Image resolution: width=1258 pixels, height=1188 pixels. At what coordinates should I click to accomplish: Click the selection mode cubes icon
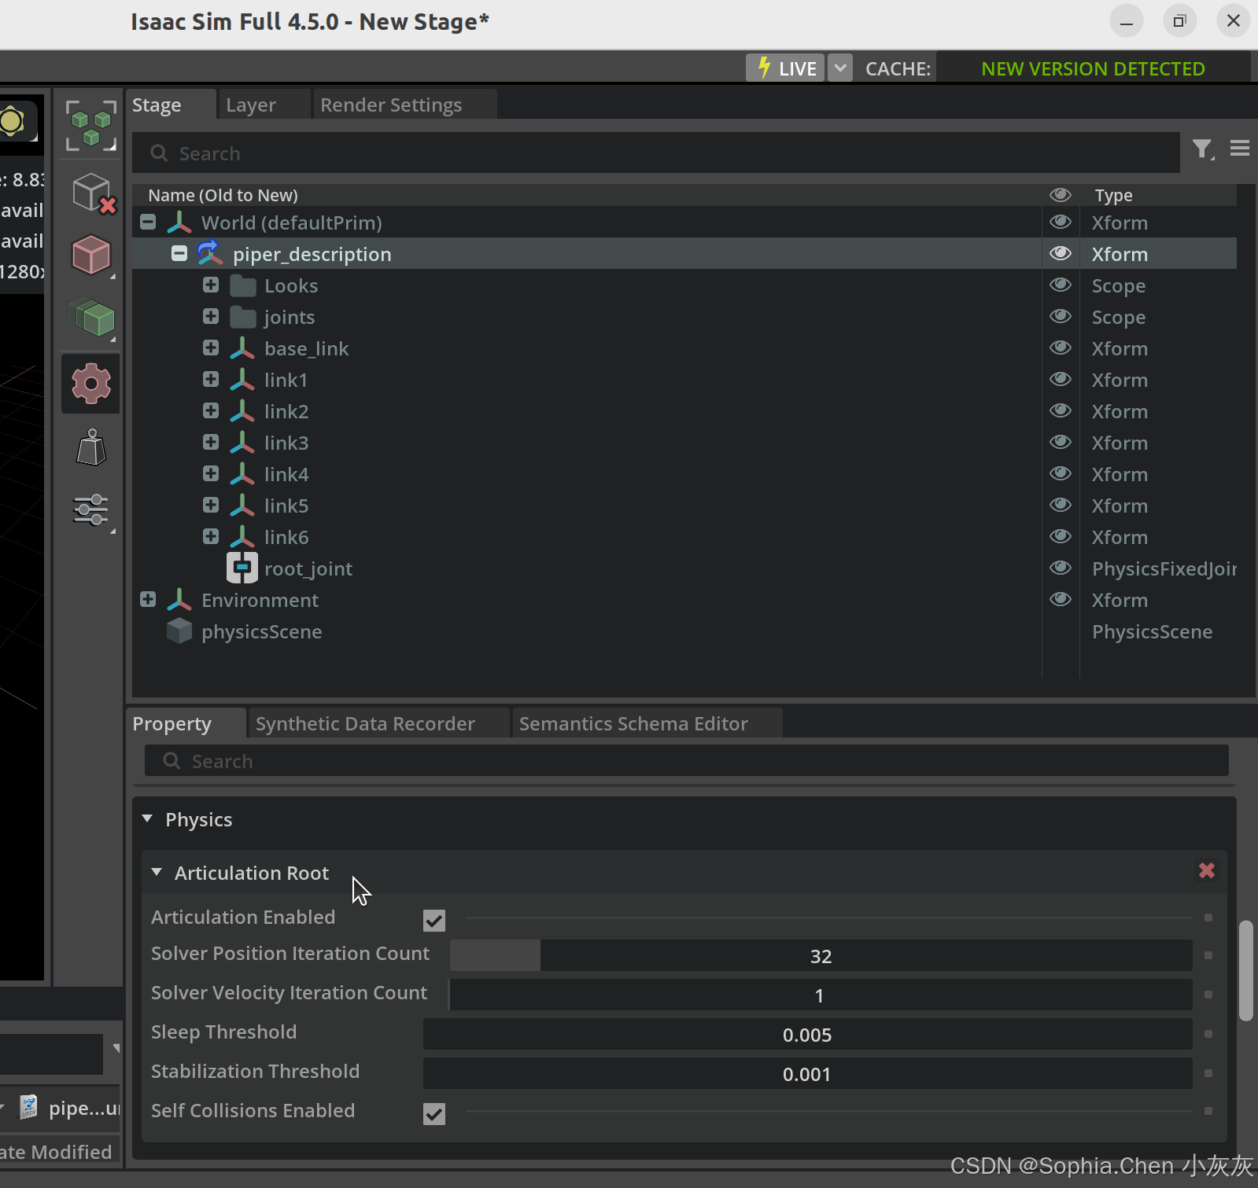tap(90, 126)
